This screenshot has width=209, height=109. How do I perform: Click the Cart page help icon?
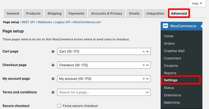click(53, 51)
